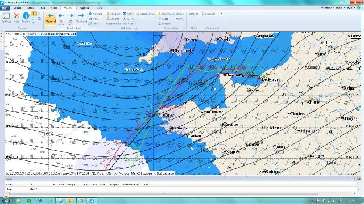364x204 pixels.
Task: Click the Time (port) column header
Action: pyautogui.click(x=114, y=184)
